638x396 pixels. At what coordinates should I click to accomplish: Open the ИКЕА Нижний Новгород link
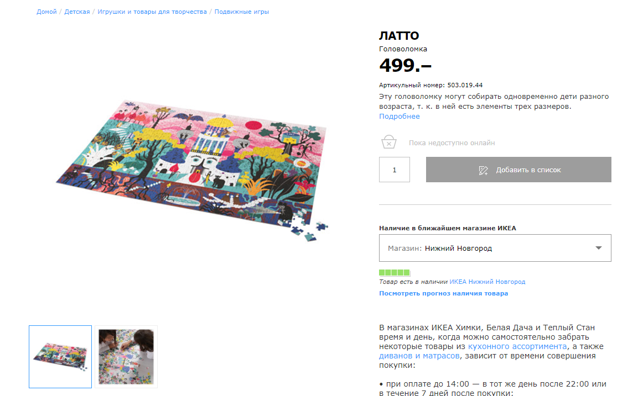[487, 282]
